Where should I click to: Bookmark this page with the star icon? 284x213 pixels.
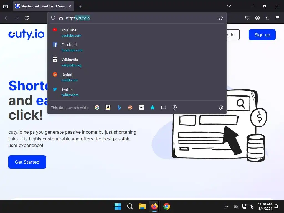pyautogui.click(x=220, y=18)
